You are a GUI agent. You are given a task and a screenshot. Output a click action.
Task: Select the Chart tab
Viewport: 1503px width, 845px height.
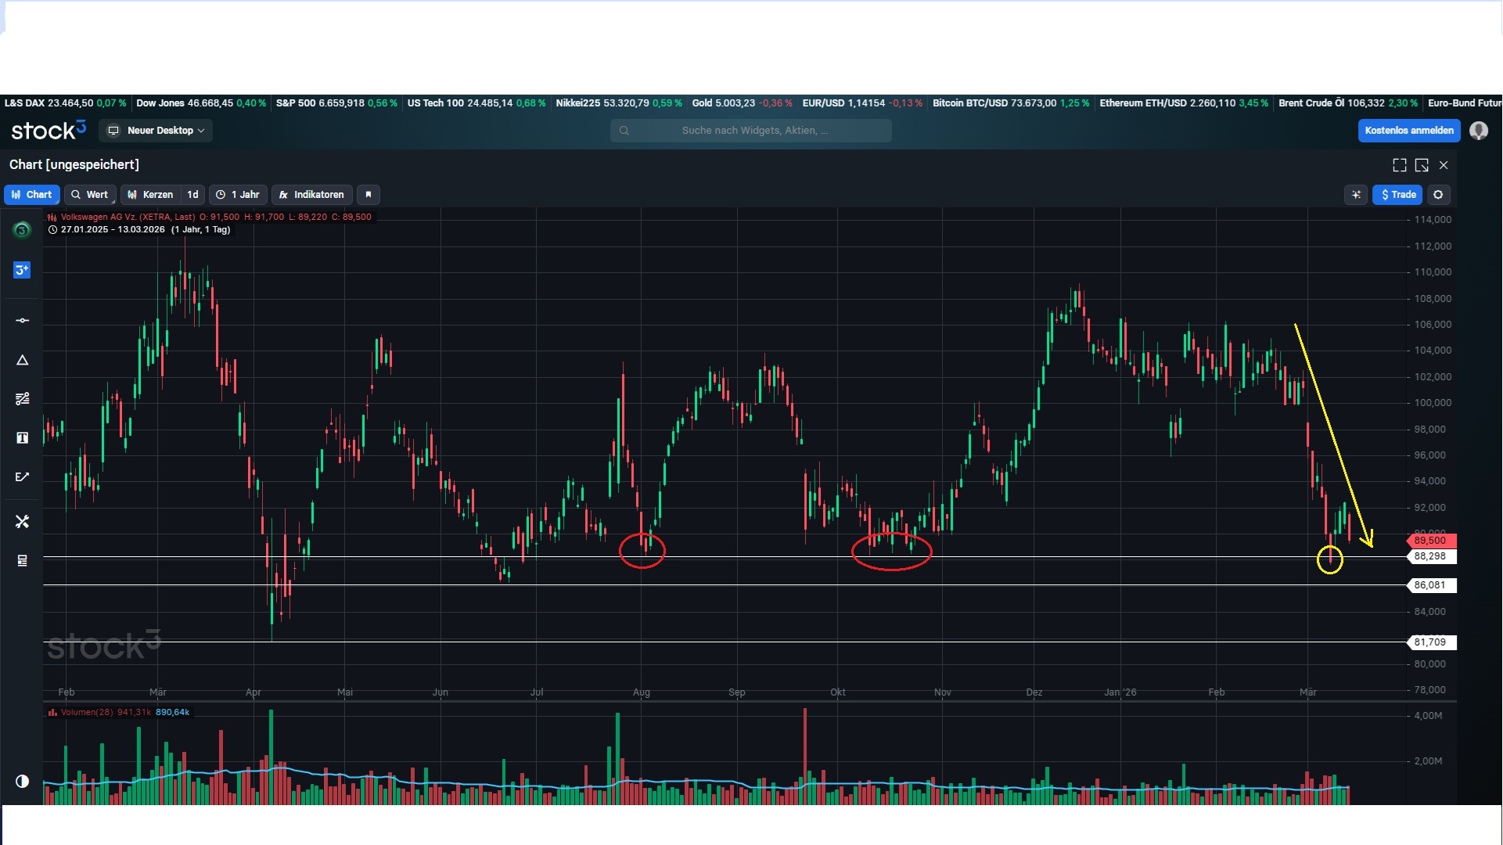(32, 195)
